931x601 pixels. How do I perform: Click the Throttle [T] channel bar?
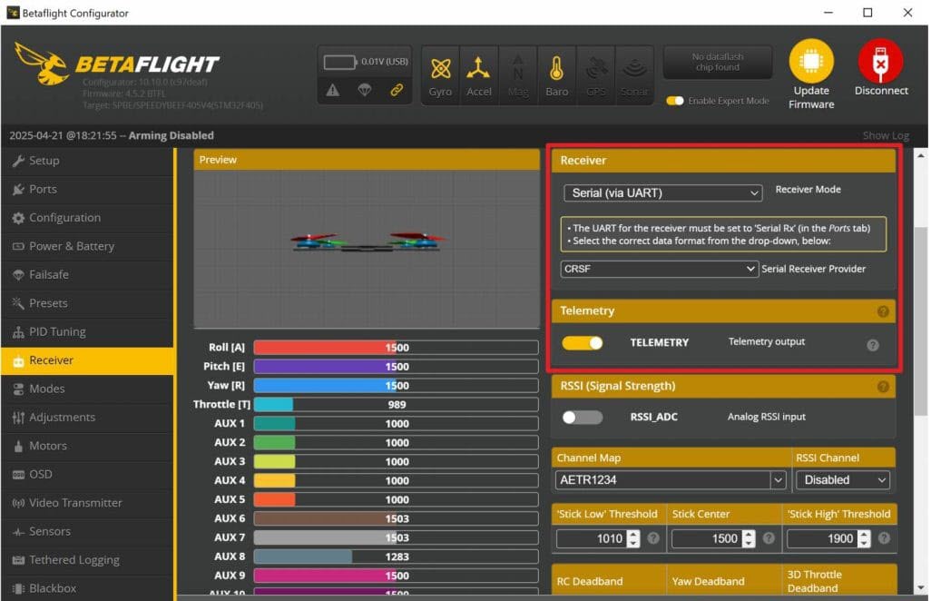coord(396,404)
